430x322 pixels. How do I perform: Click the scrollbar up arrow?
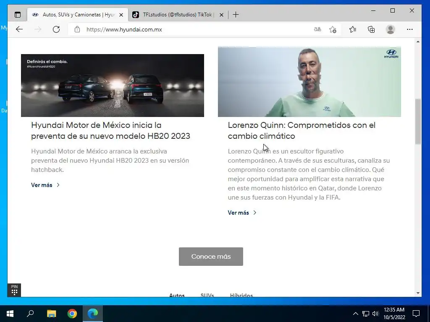coord(418,42)
